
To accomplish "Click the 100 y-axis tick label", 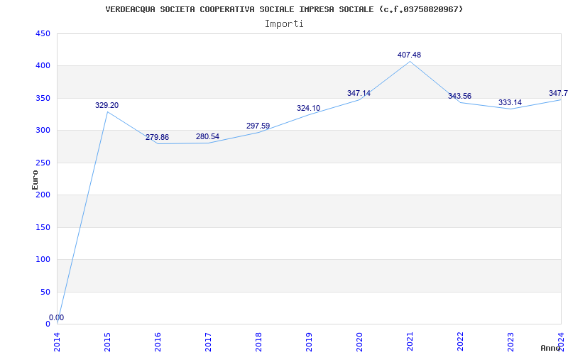I will tap(43, 259).
